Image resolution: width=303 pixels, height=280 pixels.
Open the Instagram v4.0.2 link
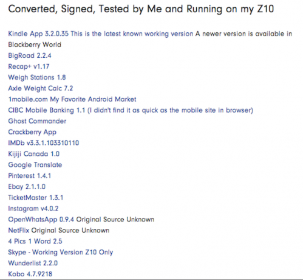33,209
